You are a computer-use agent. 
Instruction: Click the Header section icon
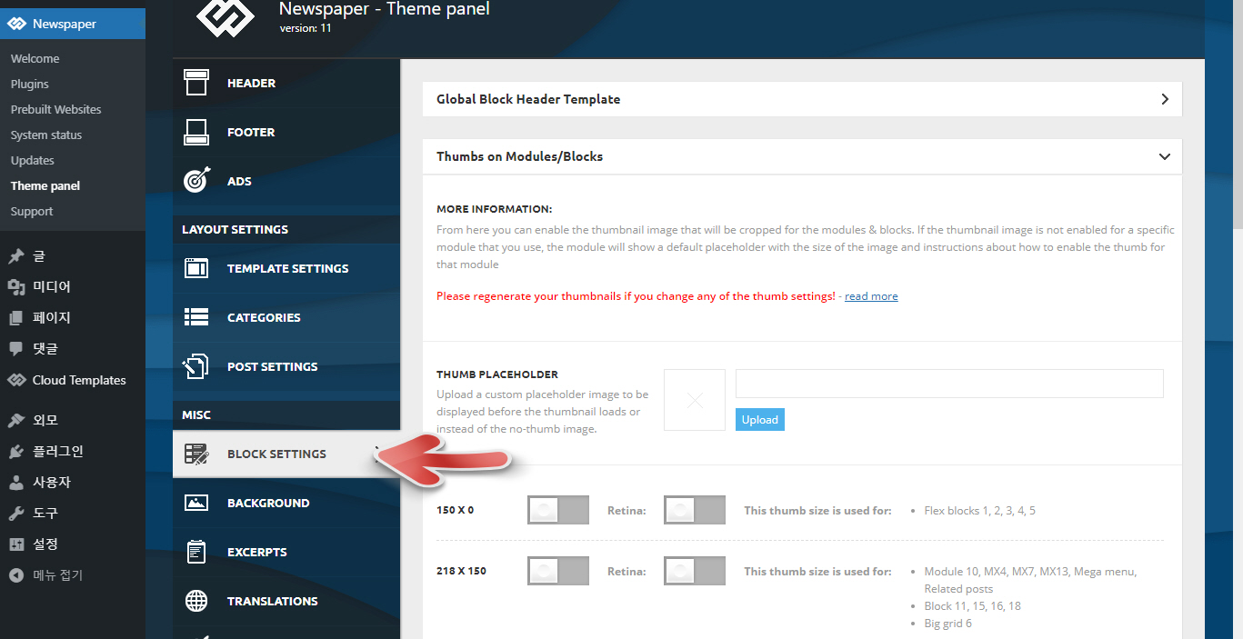tap(196, 83)
